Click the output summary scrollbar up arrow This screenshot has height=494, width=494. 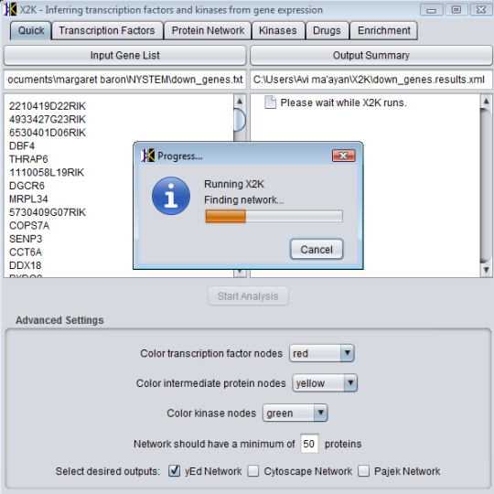(486, 102)
